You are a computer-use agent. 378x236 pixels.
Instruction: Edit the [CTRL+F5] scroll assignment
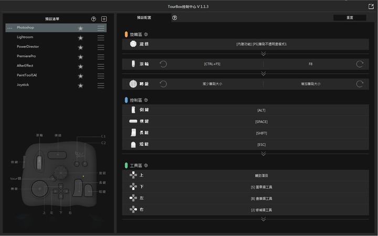(x=212, y=64)
